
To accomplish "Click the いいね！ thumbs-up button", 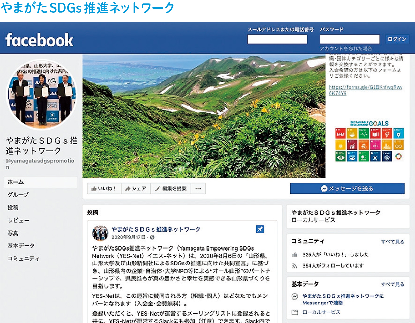I will (x=104, y=189).
